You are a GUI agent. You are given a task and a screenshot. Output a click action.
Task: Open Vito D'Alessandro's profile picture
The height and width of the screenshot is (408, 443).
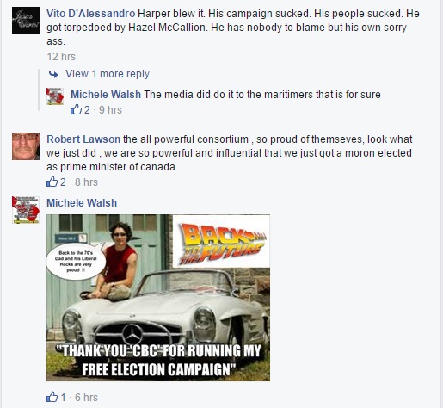(26, 21)
